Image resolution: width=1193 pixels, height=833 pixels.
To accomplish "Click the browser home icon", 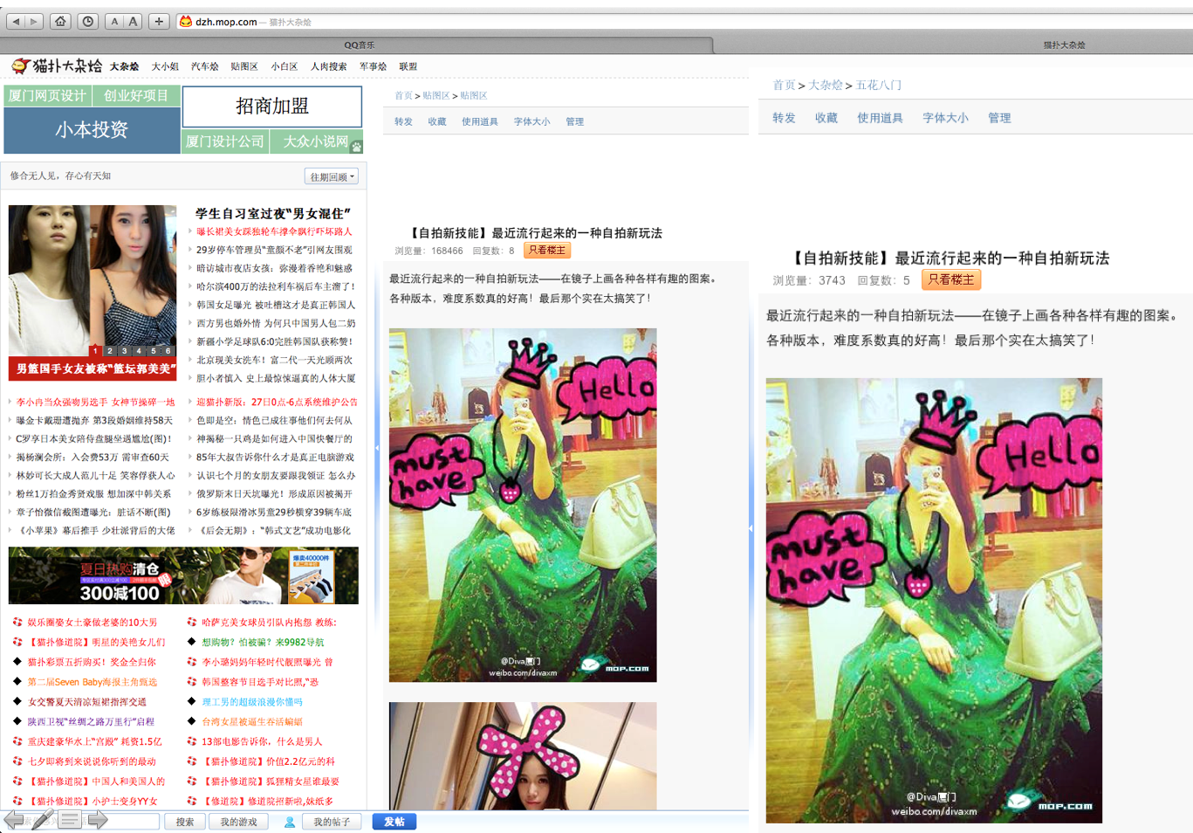I will click(59, 21).
